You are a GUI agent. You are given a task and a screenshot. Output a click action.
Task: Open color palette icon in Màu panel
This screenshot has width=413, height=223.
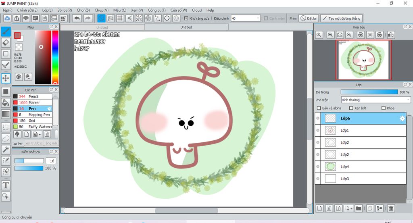(x=19, y=77)
